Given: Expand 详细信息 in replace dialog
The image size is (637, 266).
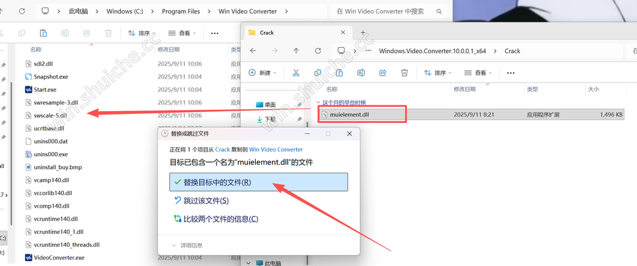Looking at the screenshot, I should pyautogui.click(x=187, y=245).
